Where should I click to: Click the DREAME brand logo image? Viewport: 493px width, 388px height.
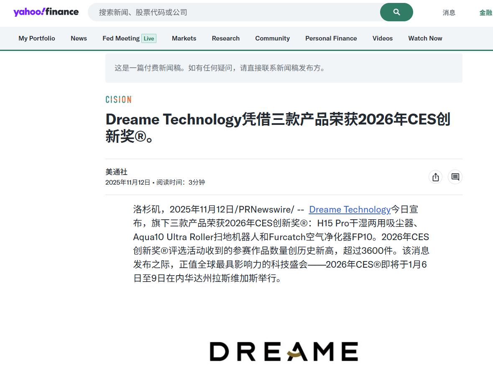[284, 351]
